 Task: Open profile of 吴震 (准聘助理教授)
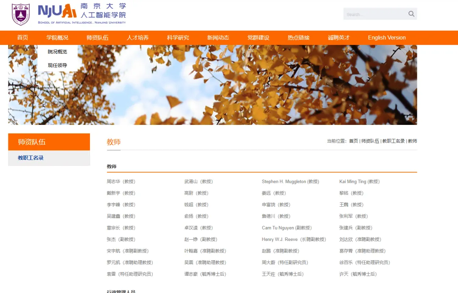coord(205,263)
